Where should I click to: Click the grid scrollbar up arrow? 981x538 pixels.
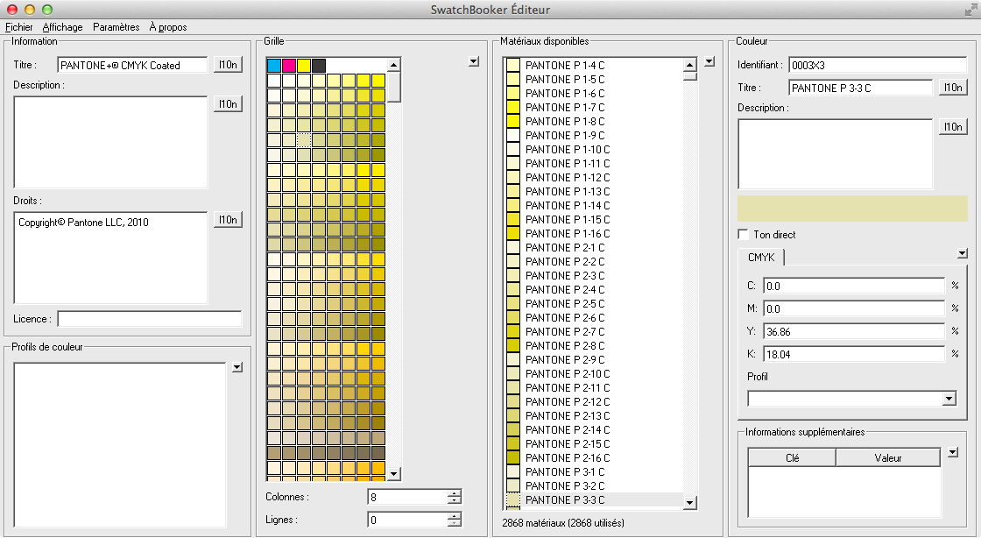point(393,65)
